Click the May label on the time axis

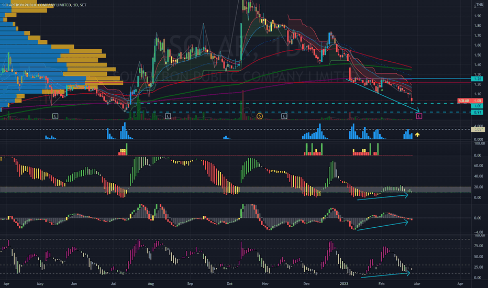(40, 284)
